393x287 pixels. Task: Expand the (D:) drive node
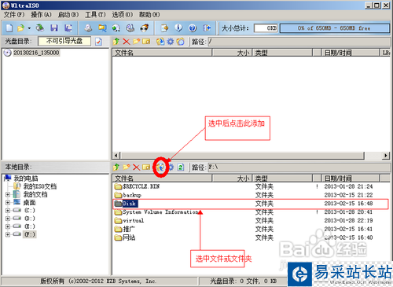[8, 219]
